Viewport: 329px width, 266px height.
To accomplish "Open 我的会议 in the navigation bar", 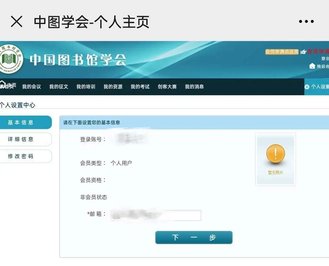I will [31, 87].
